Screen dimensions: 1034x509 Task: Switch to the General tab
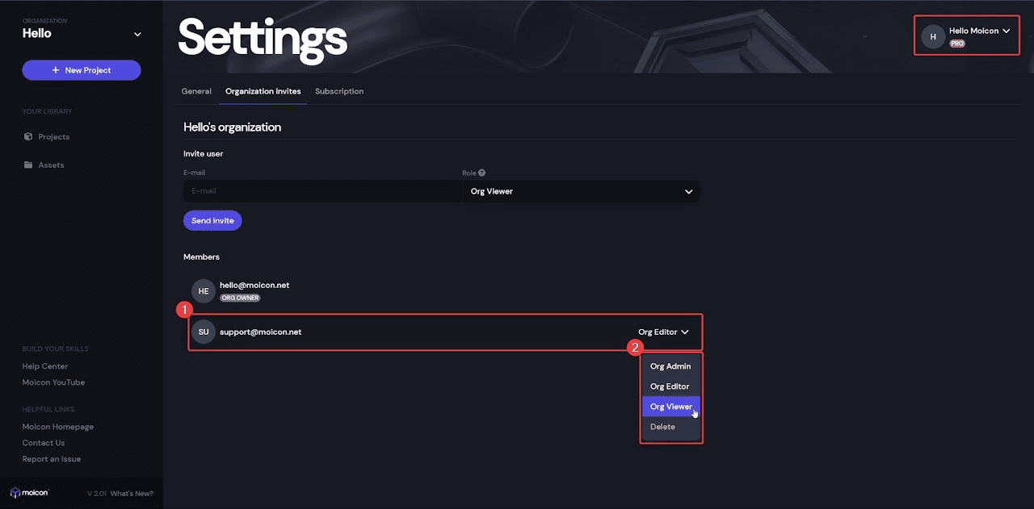pos(196,91)
